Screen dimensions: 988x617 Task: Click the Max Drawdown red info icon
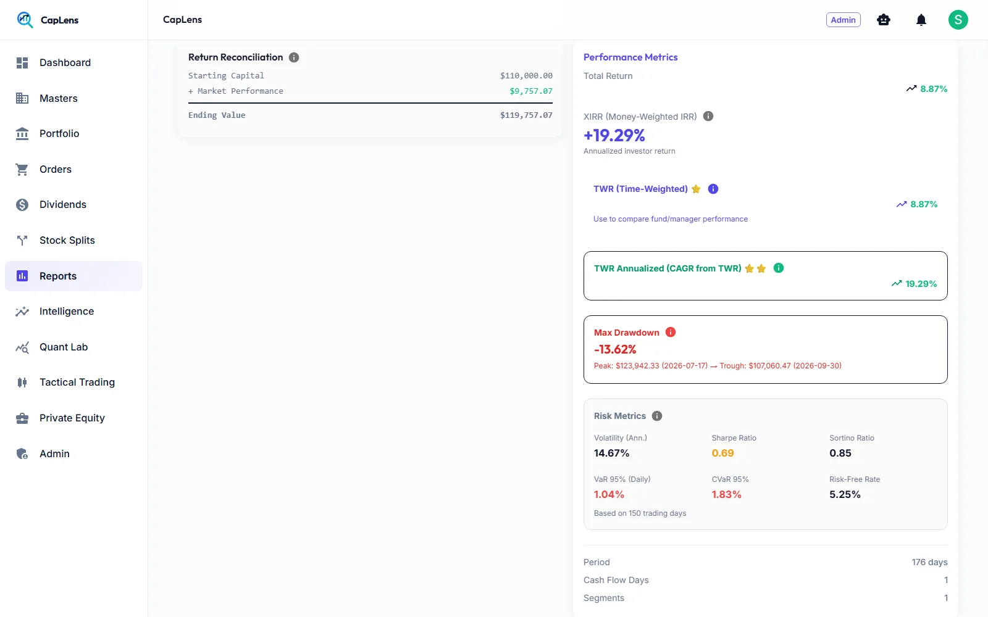coord(671,332)
